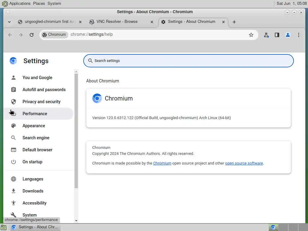Screen dimensions: 308x231
Task: Click the magnifier icon for Search engine
Action: [13, 138]
